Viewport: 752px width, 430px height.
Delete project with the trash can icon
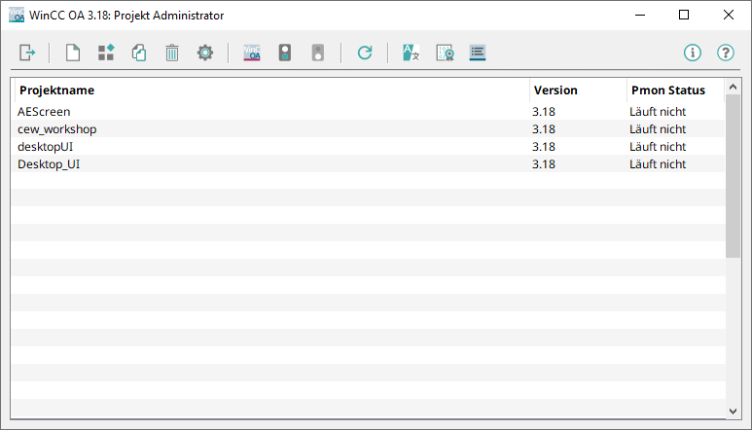coord(172,53)
